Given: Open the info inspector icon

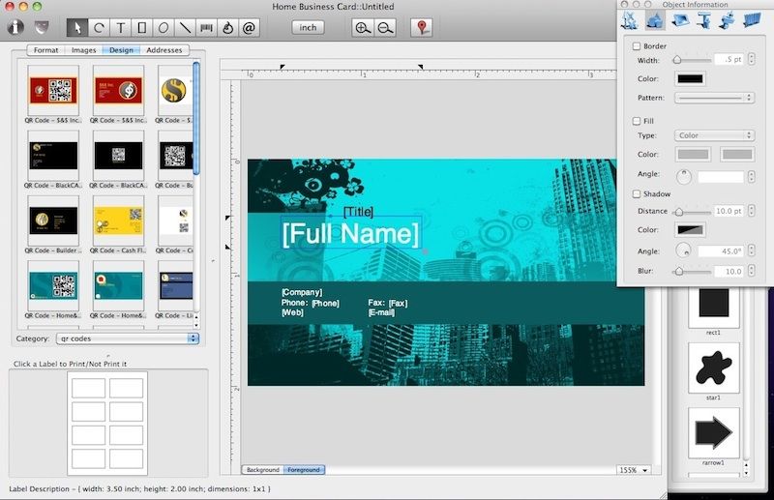Looking at the screenshot, I should [x=15, y=27].
